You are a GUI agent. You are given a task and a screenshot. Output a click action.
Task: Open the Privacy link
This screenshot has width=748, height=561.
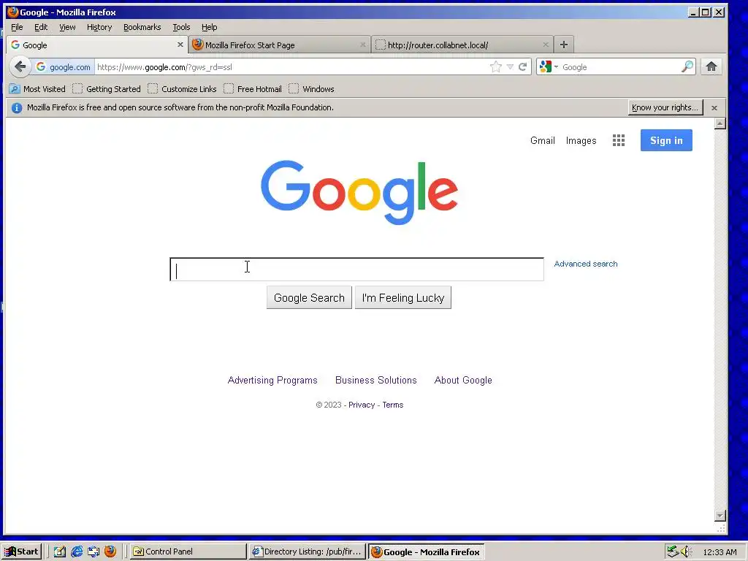(362, 405)
